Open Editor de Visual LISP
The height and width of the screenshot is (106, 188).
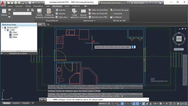(98, 14)
